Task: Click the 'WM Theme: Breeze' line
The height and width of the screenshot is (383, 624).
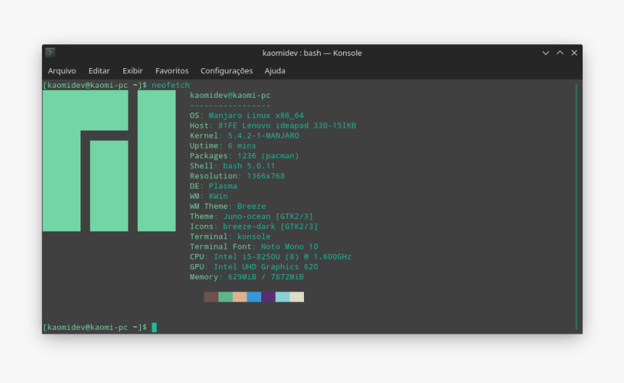Action: point(228,207)
